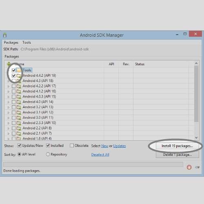Click the Android 2.2 platform folder icon

pyautogui.click(x=19, y=129)
